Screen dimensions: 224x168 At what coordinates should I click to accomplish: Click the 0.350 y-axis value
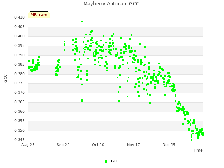tap(20, 131)
